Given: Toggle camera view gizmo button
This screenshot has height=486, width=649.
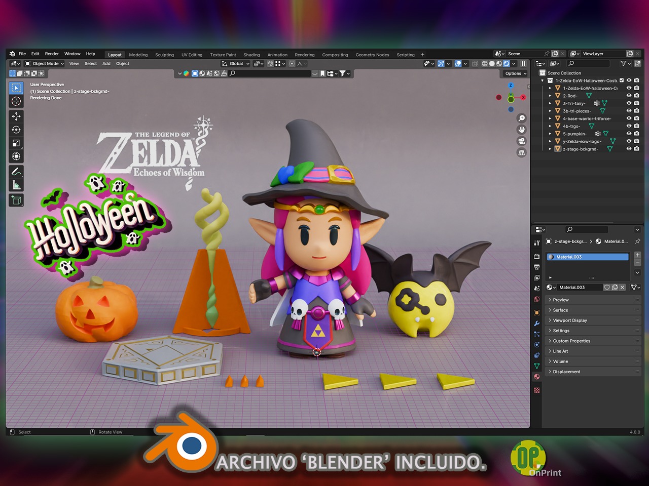Looking at the screenshot, I should [521, 141].
